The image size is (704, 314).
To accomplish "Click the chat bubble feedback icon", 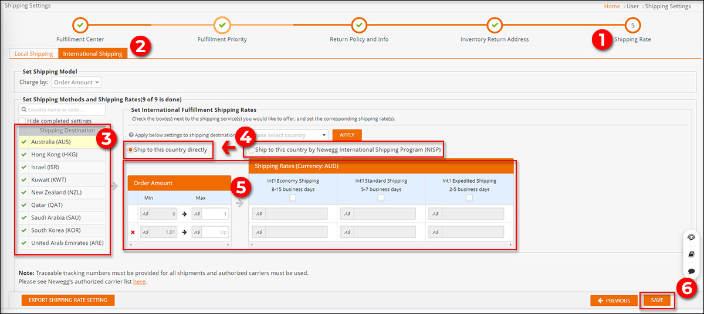I will pos(691,271).
